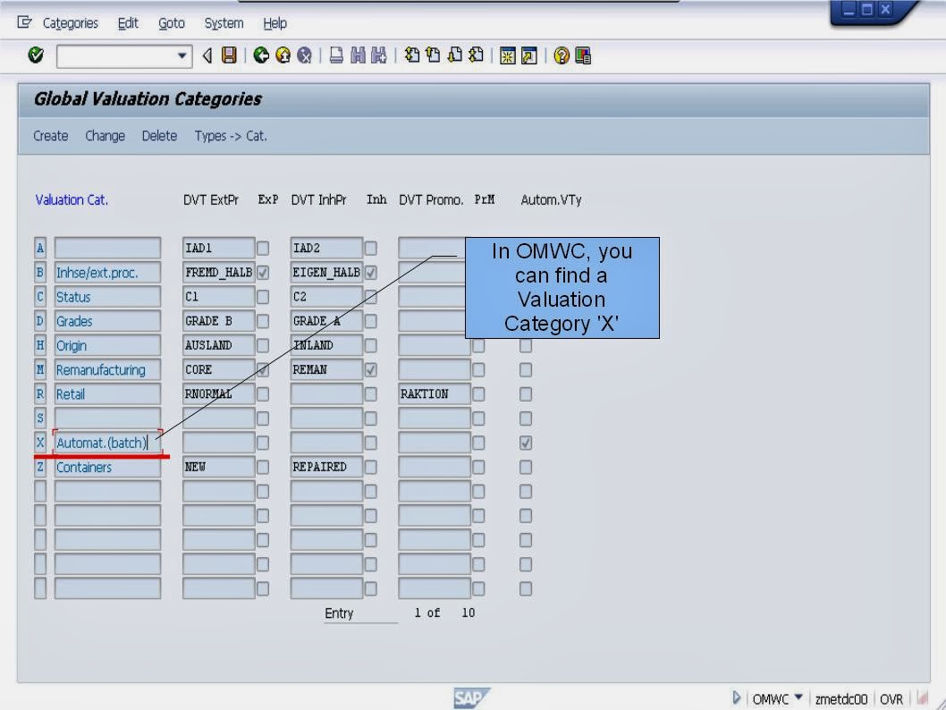Click the Automat.(batch) description field
Screen dimensions: 946x710
point(107,442)
